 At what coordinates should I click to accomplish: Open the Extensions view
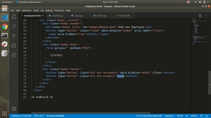point(14,55)
